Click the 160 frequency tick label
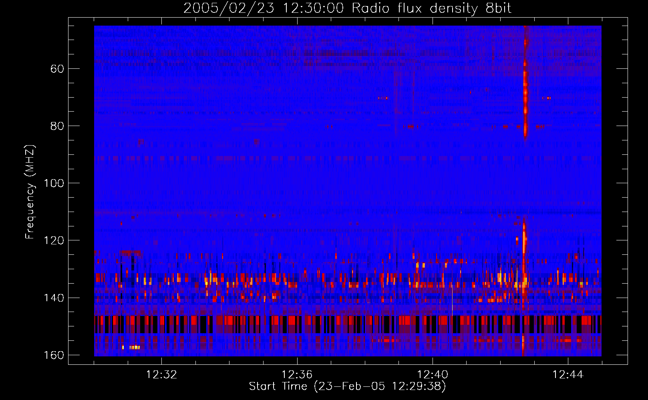Image resolution: width=648 pixels, height=400 pixels. (x=54, y=355)
